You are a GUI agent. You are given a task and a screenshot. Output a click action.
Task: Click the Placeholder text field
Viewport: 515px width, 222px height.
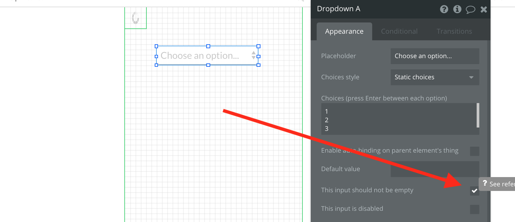point(435,56)
